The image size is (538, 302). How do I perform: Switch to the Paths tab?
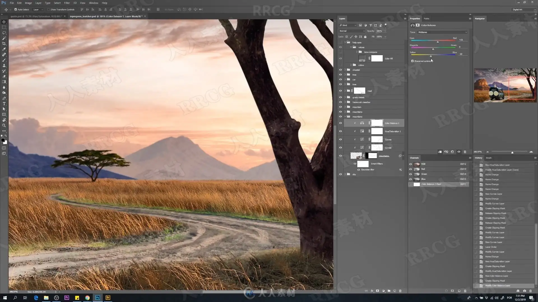click(x=426, y=19)
